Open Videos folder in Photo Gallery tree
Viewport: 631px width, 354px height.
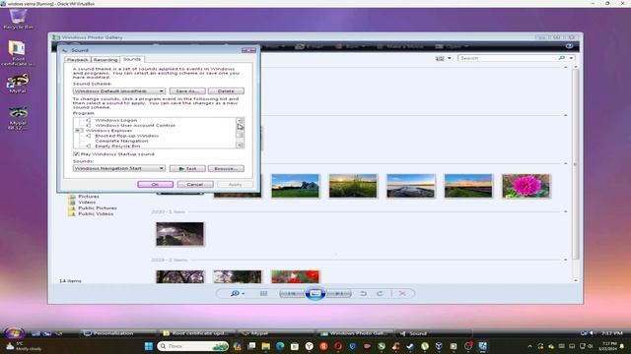click(87, 203)
